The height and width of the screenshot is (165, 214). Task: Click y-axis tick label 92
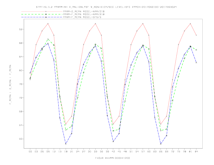point(21,29)
